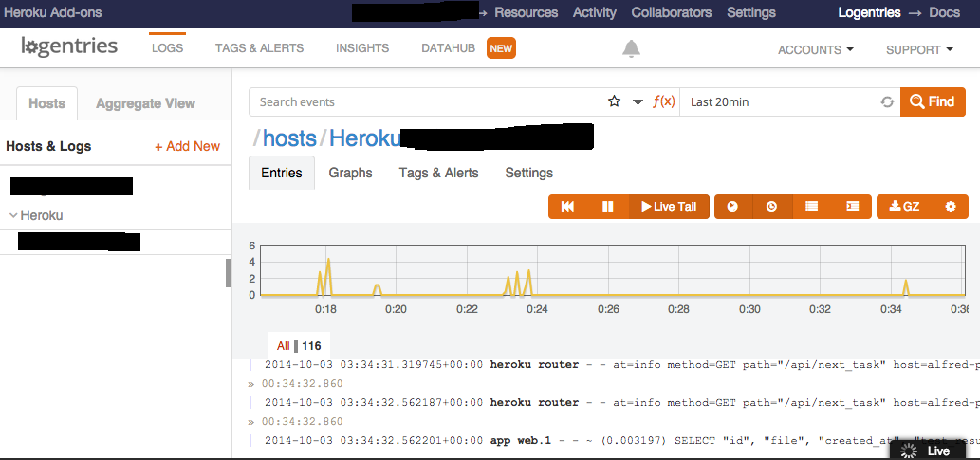Click the Find search button
Screen dimensions: 980x460
tap(933, 101)
